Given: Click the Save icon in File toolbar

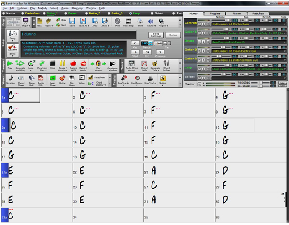Looking at the screenshot, I should pos(72,22).
